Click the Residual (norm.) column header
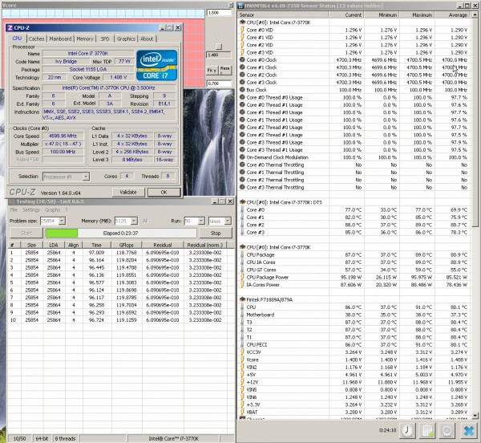 coord(205,245)
